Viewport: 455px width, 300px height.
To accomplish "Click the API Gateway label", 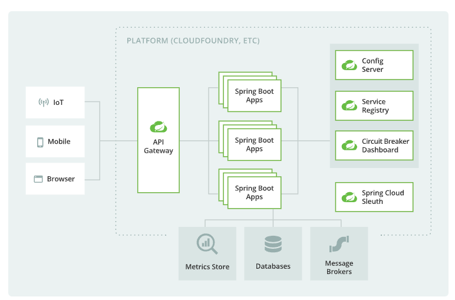I will pyautogui.click(x=159, y=146).
